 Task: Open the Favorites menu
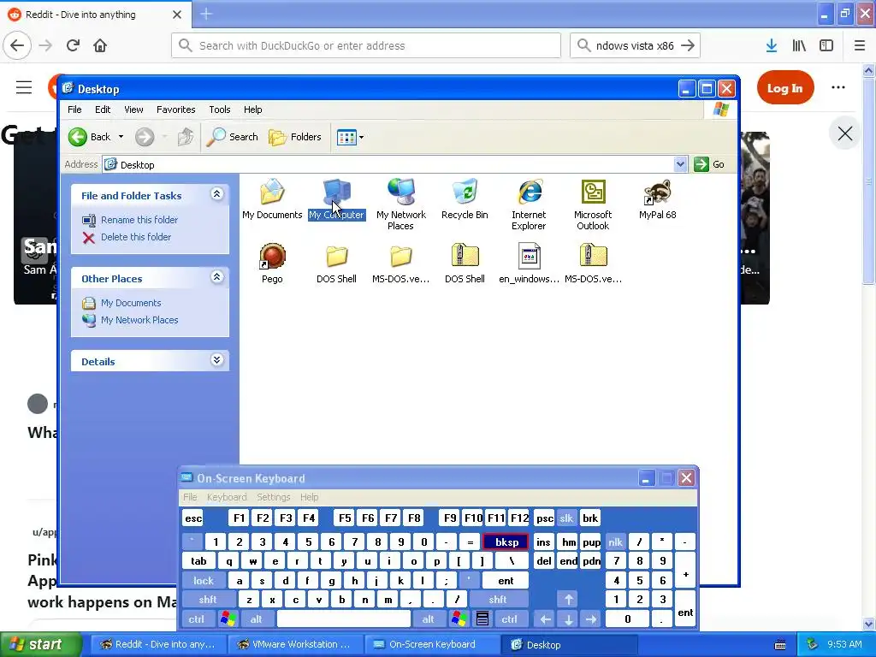click(176, 109)
